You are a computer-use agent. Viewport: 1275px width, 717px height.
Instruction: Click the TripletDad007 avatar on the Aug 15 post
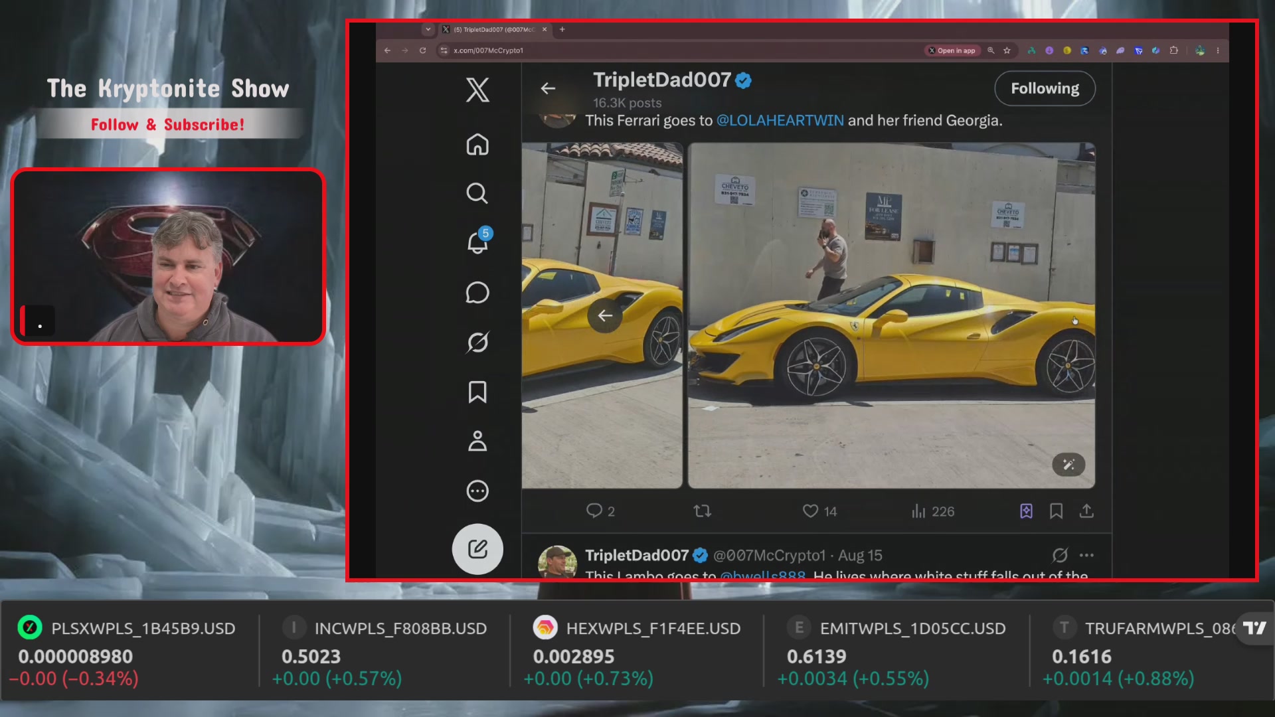pos(557,562)
